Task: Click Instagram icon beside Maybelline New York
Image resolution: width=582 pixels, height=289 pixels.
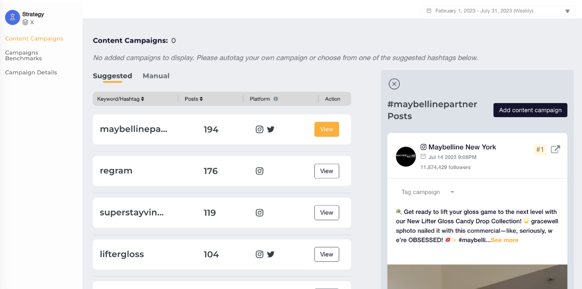Action: tap(423, 147)
